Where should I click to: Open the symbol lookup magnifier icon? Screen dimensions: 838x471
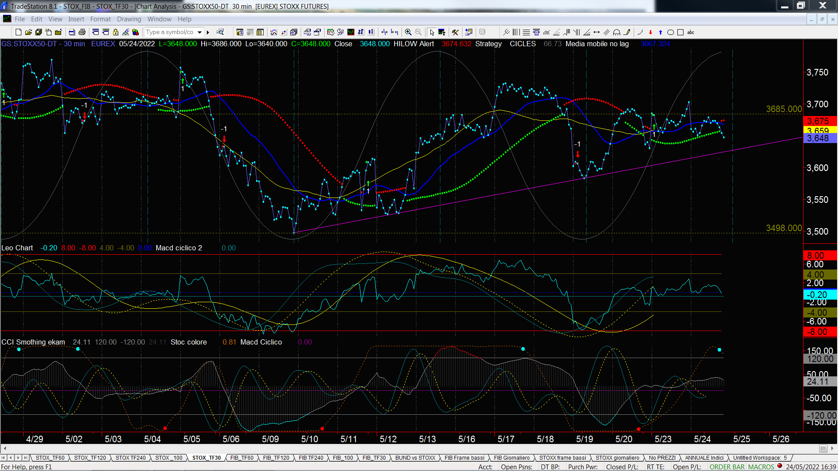click(220, 32)
